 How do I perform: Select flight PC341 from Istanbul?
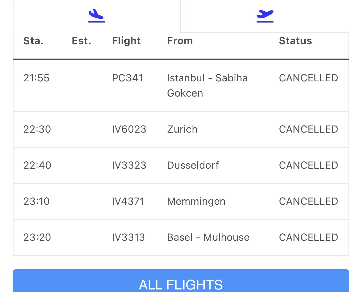point(181,86)
